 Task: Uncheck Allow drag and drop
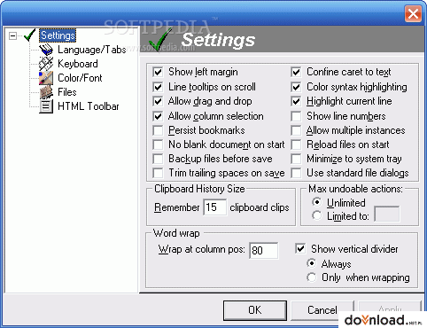coord(158,101)
